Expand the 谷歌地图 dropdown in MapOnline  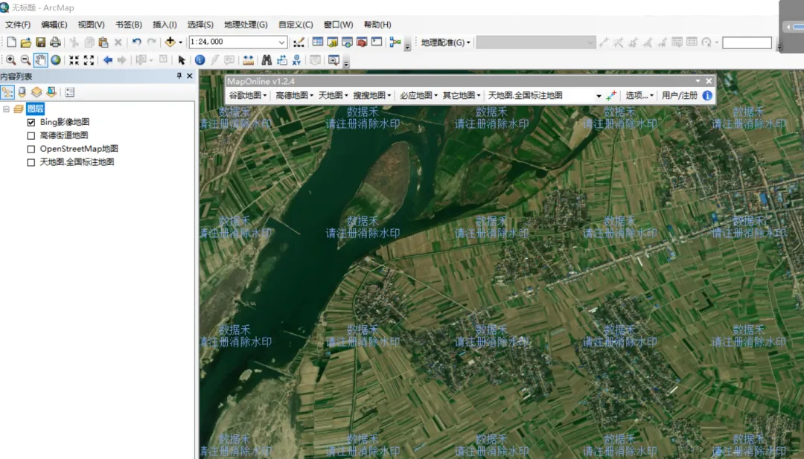click(248, 95)
